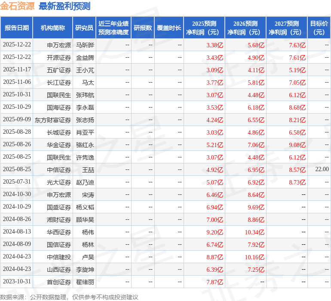331x301 pixels.
Task: Select researcher 赵乃迪
Action: (x=85, y=182)
